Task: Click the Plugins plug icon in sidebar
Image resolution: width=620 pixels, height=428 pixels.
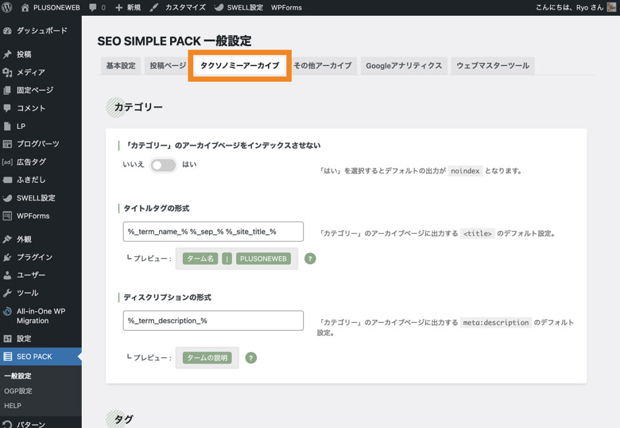Action: tap(8, 257)
